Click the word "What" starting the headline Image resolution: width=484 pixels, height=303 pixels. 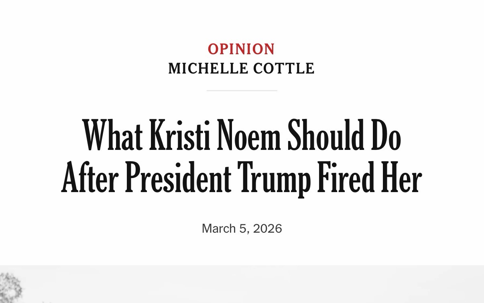click(112, 136)
